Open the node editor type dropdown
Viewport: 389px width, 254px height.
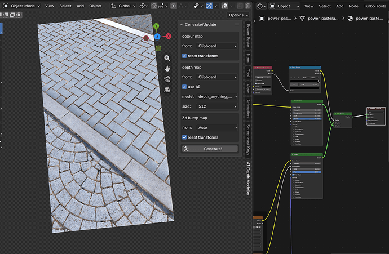click(261, 6)
